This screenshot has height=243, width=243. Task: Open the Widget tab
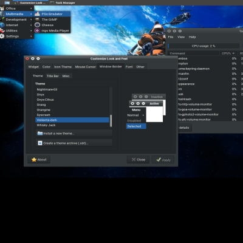click(33, 67)
